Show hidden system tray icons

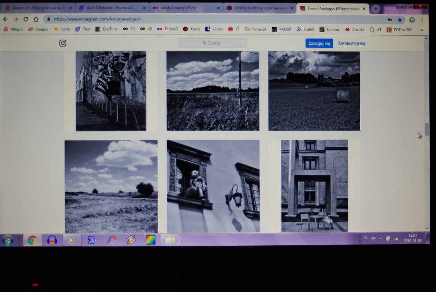pos(381,238)
